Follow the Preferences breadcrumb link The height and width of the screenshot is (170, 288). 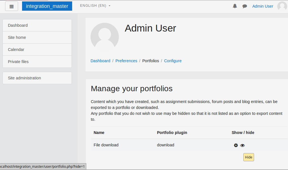point(126,61)
